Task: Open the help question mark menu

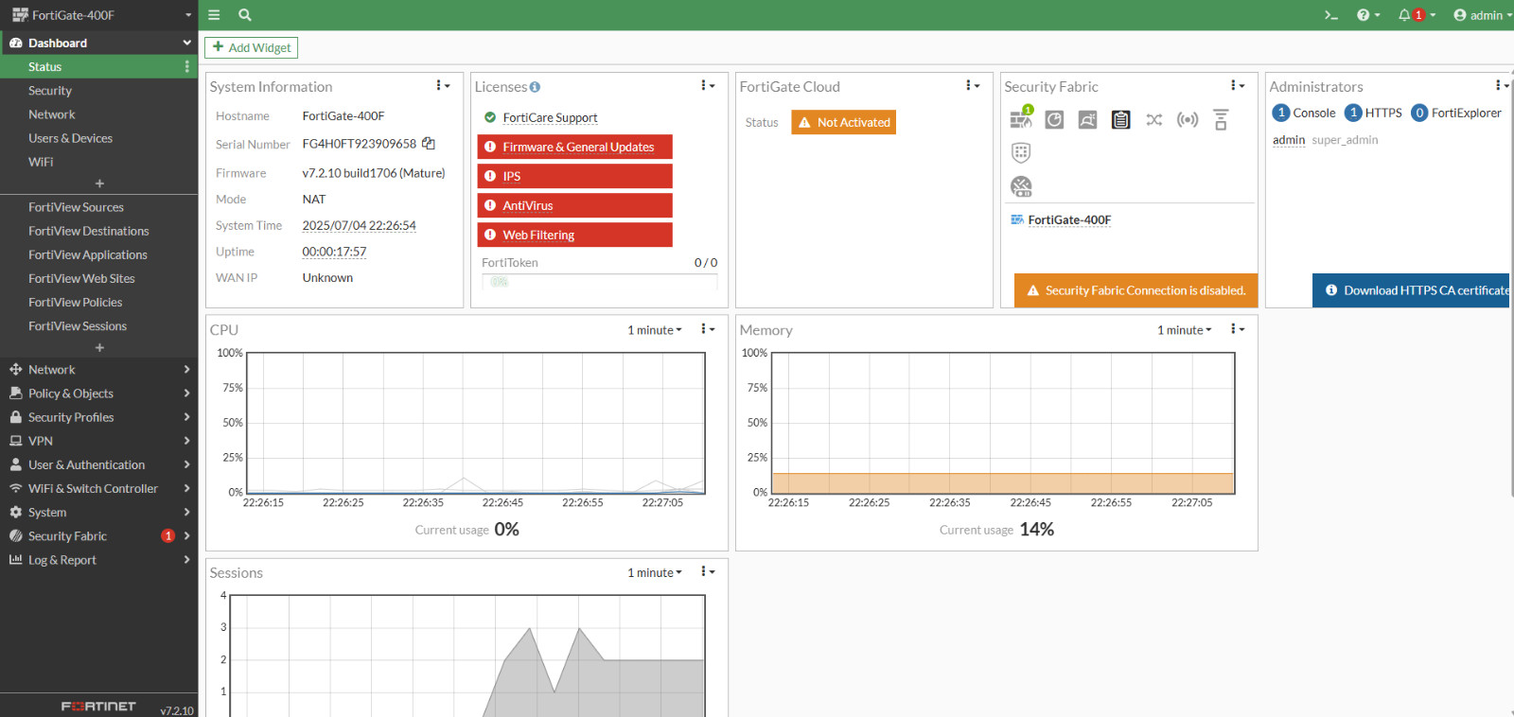Action: coord(1368,15)
